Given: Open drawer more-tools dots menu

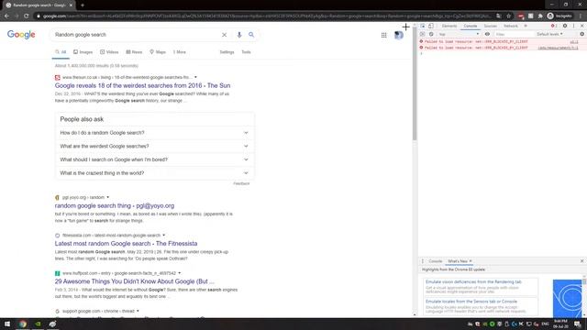Looking at the screenshot, I should 423,261.
